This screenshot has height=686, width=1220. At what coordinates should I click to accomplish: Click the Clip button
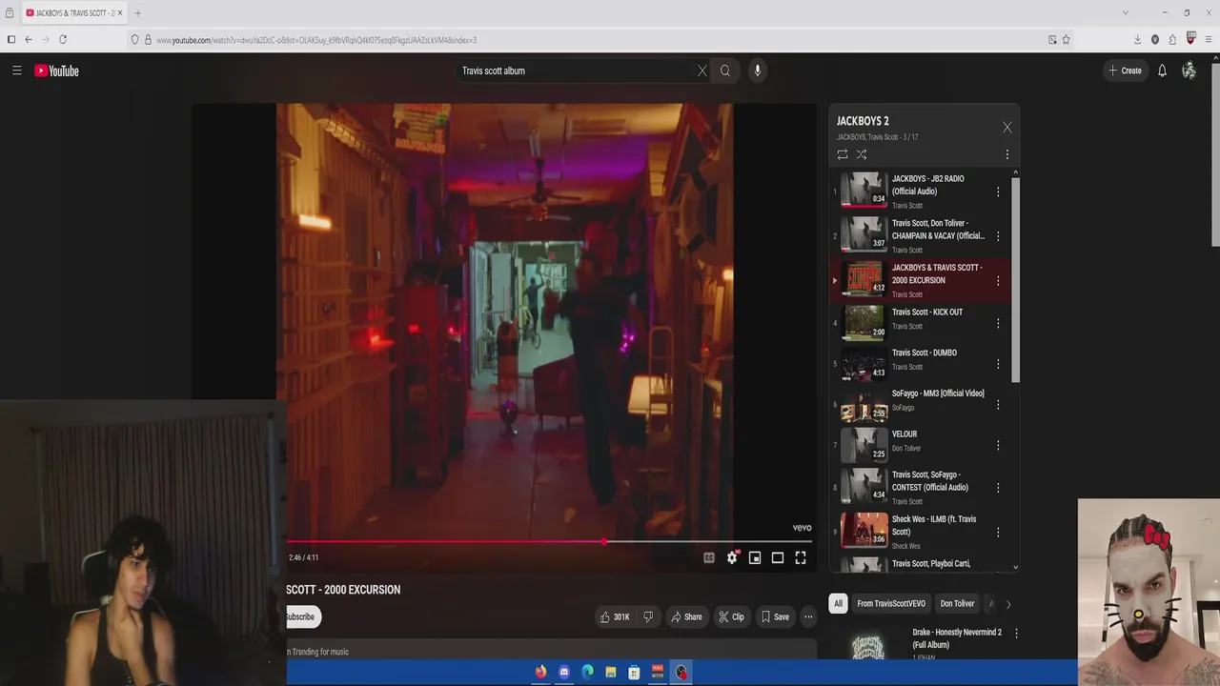(x=731, y=617)
